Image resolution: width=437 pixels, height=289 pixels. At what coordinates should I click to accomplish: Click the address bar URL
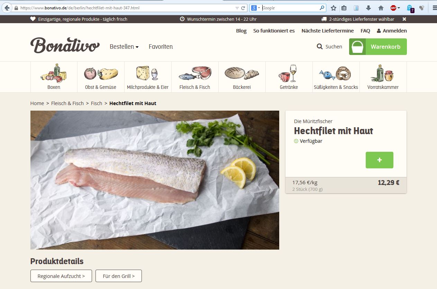[x=80, y=8]
